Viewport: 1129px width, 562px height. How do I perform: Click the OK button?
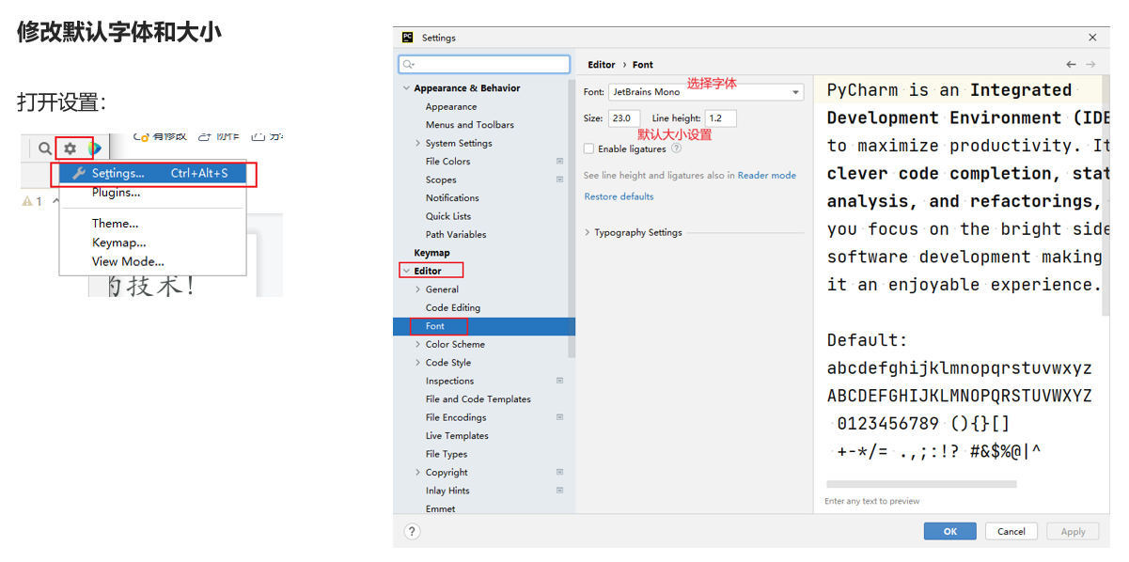(x=949, y=531)
